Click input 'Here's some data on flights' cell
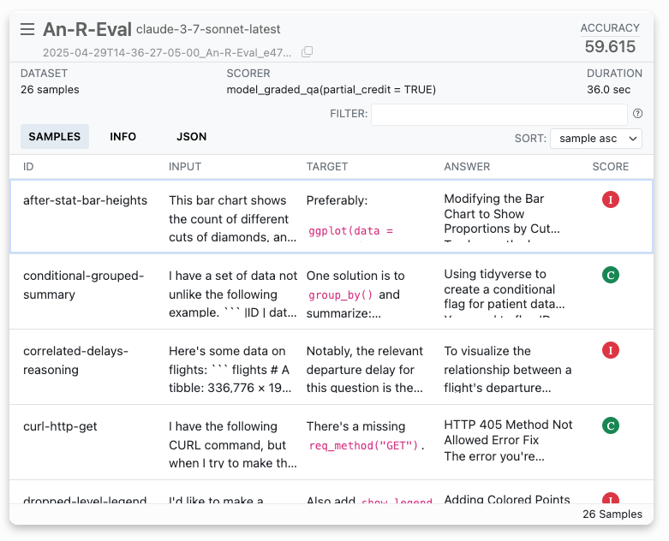 230,369
